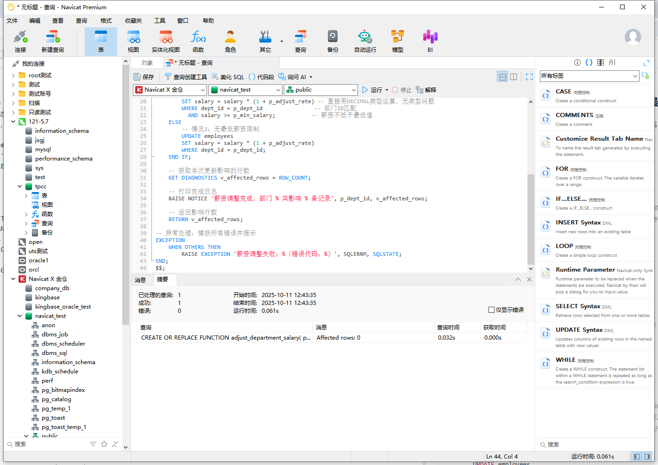Image resolution: width=658 pixels, height=465 pixels.
Task: Collapse the tpcc database tree node
Action: [x=19, y=186]
